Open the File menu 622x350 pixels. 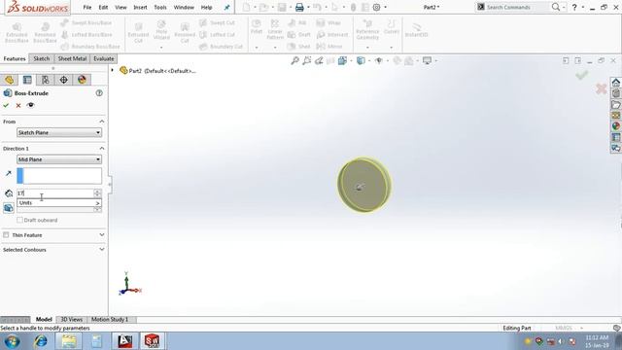pos(87,7)
